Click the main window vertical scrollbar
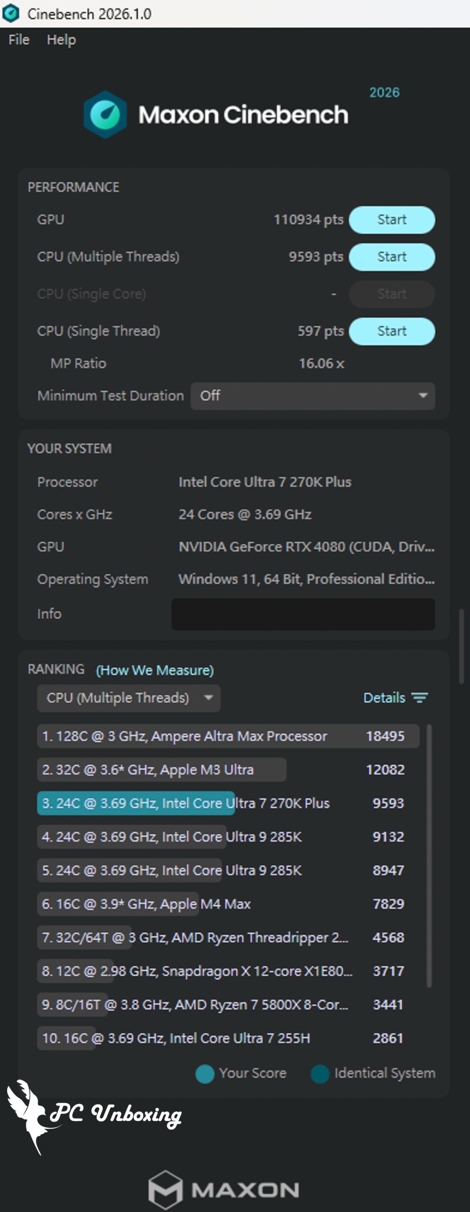This screenshot has height=1212, width=470. pos(461,646)
